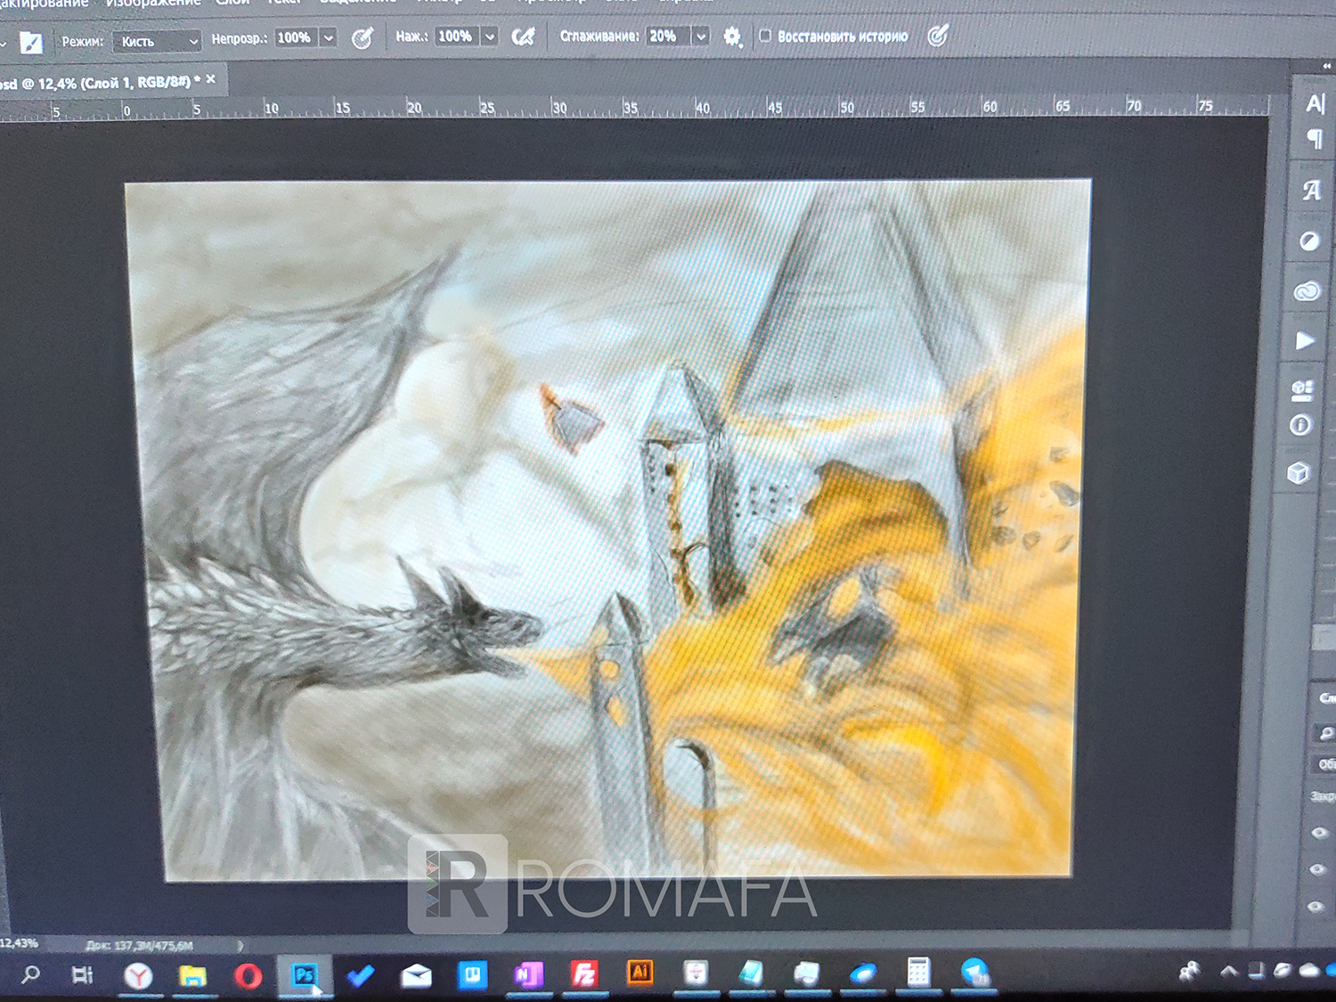Open the 3D cube panel icon

(1299, 473)
